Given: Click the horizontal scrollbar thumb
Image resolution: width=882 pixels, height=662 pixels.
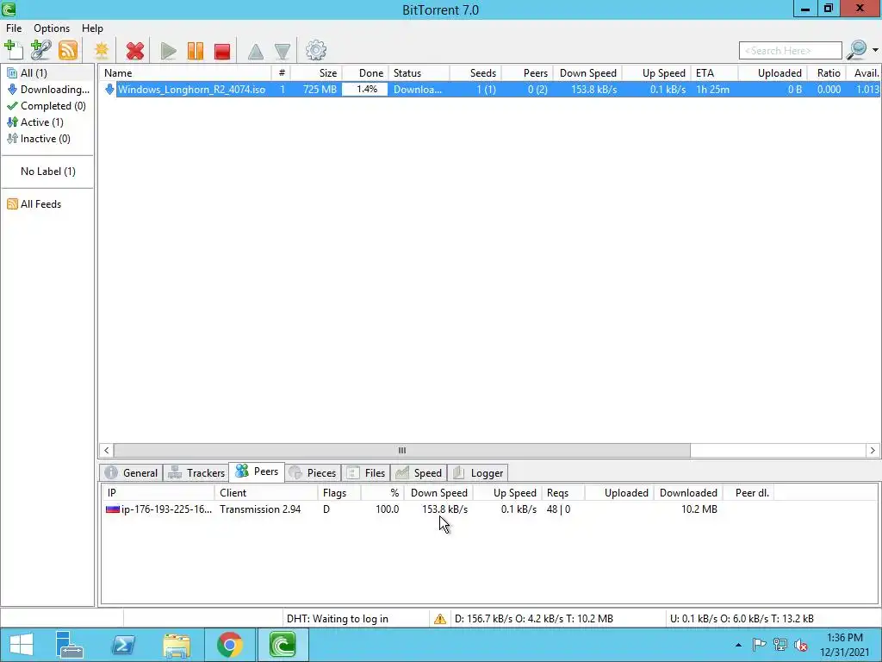Looking at the screenshot, I should tap(401, 450).
